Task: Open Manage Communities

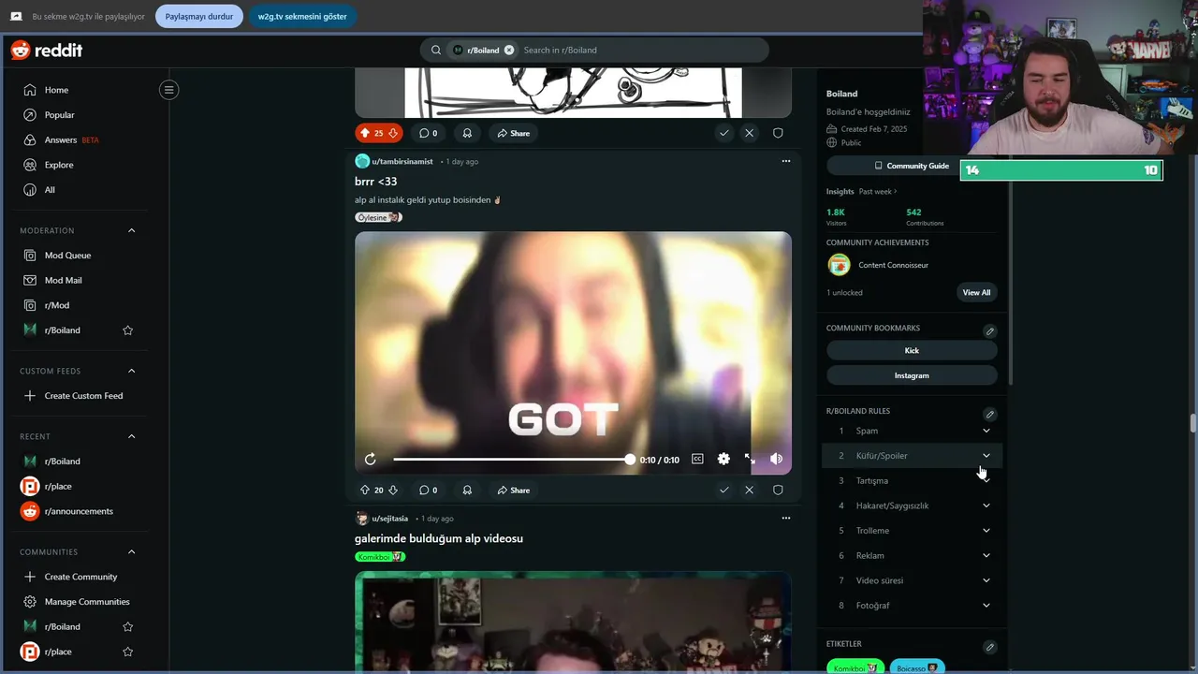Action: (x=87, y=602)
